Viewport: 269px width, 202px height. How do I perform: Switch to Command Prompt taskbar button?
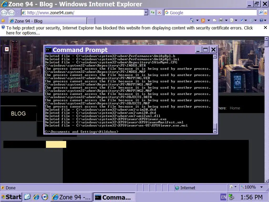tap(114, 197)
